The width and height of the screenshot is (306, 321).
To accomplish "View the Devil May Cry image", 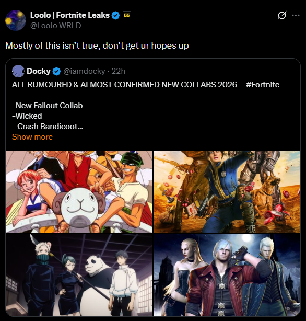I will (x=227, y=275).
